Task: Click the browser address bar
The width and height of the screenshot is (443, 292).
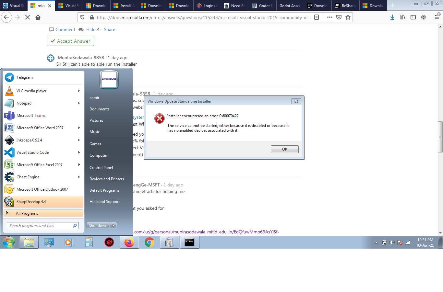Action: 204,17
